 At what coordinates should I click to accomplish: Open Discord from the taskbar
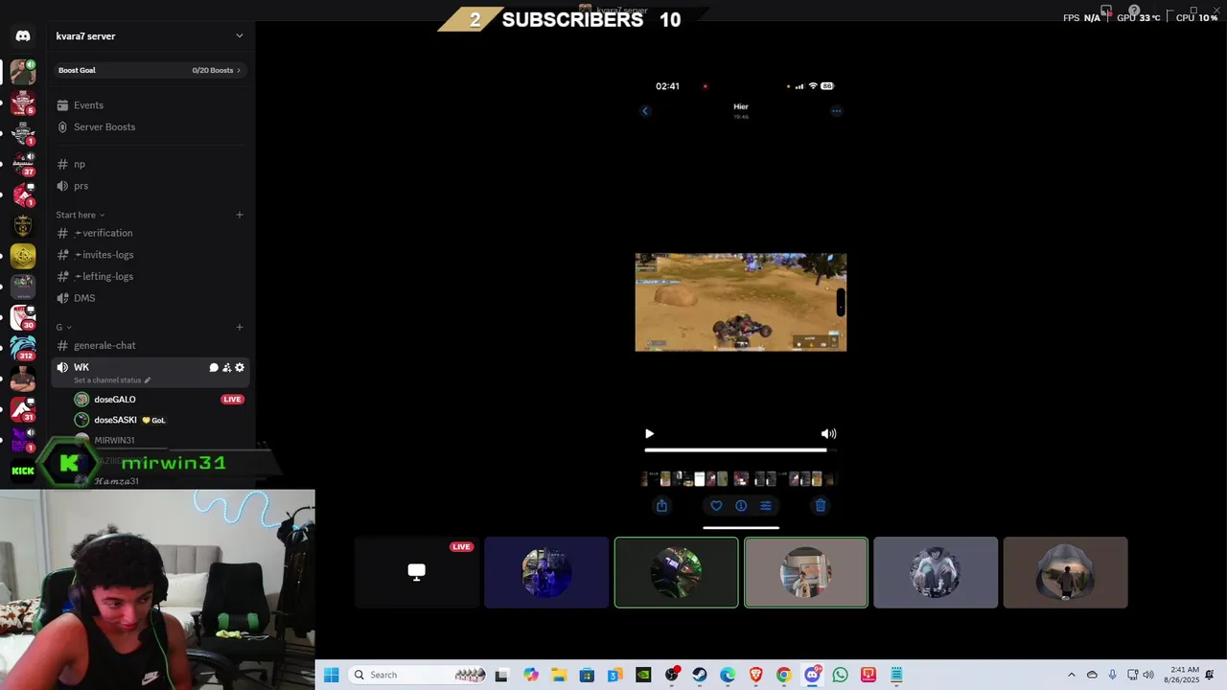click(812, 675)
